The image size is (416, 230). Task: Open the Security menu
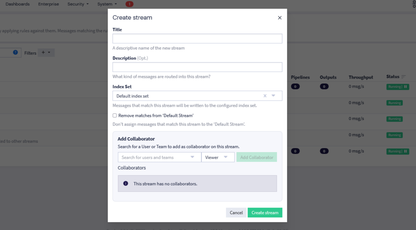(x=78, y=4)
